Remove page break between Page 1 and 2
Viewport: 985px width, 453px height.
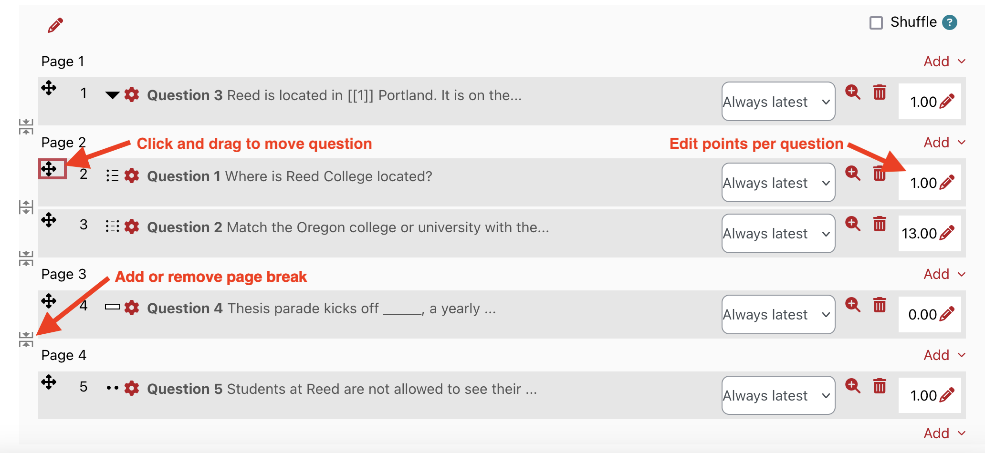(26, 127)
